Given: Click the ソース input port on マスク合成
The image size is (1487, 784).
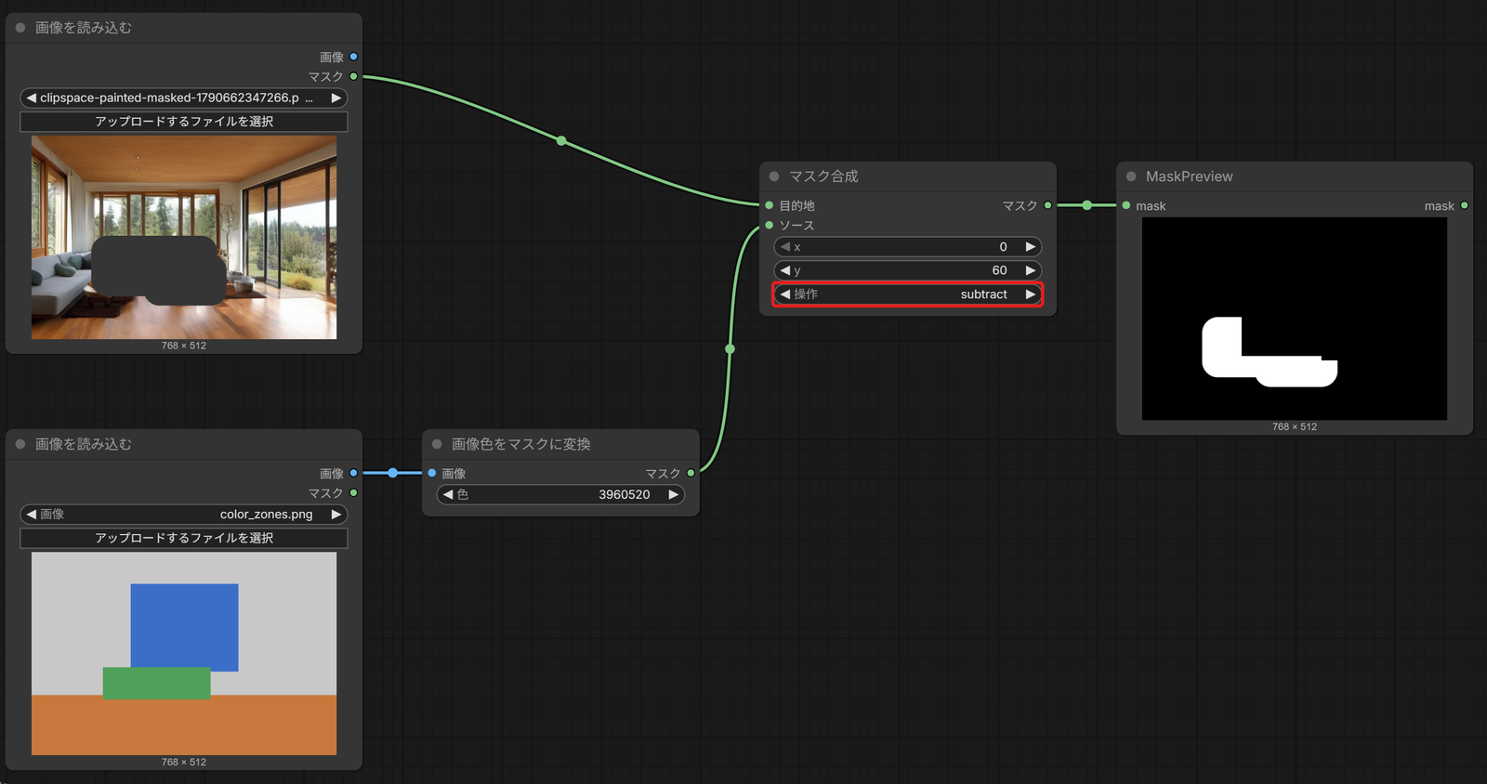Looking at the screenshot, I should (770, 225).
